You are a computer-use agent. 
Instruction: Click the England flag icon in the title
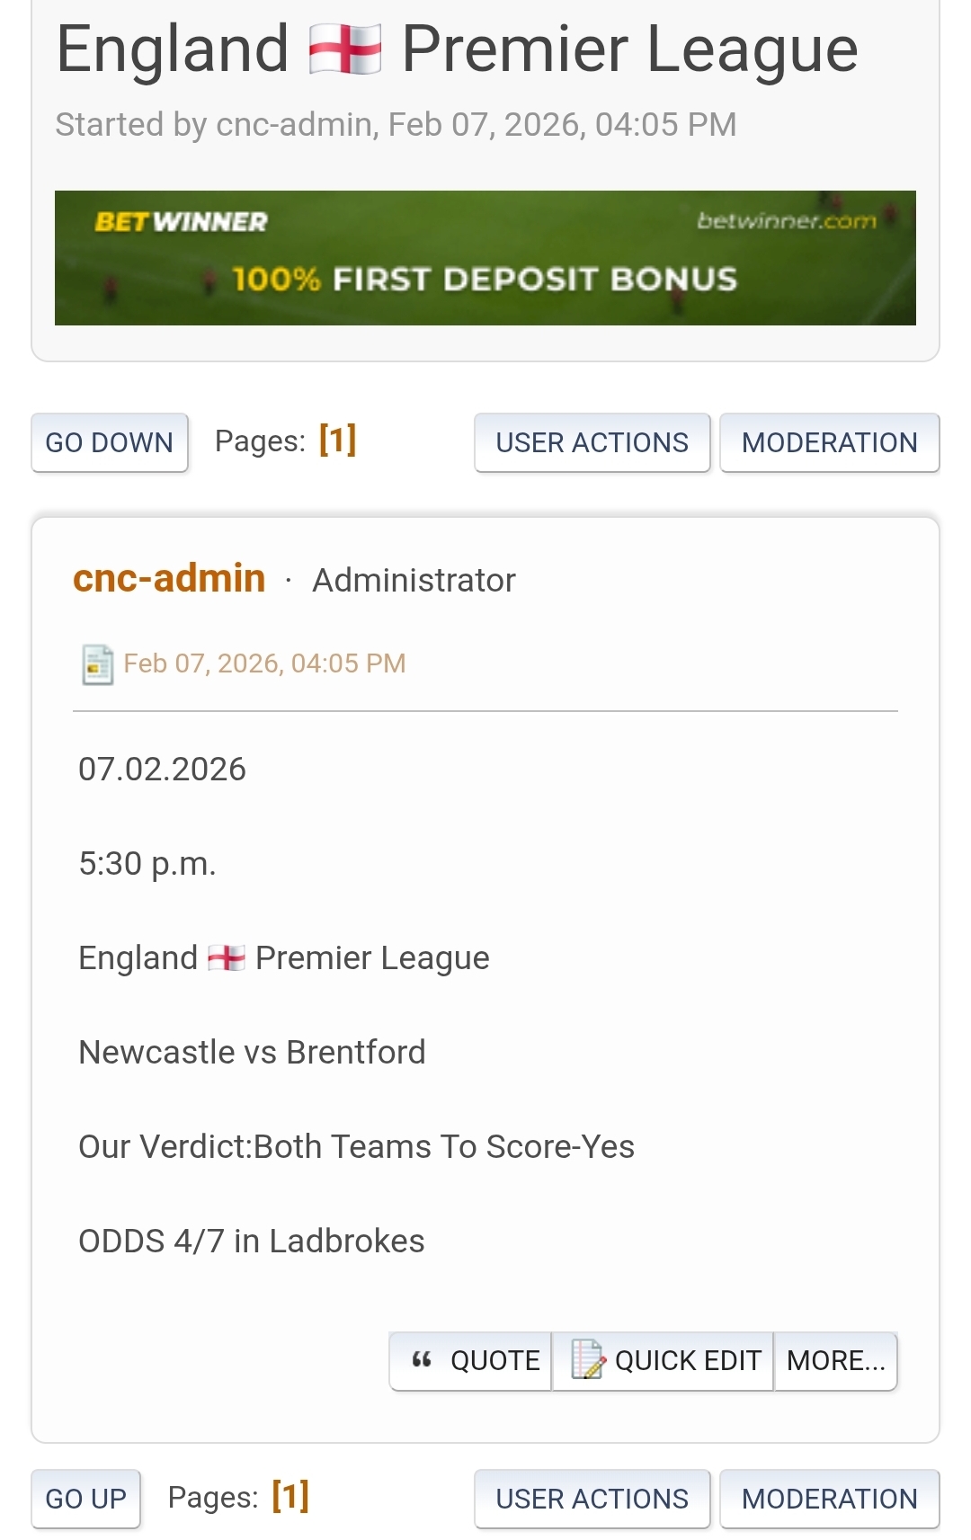344,49
